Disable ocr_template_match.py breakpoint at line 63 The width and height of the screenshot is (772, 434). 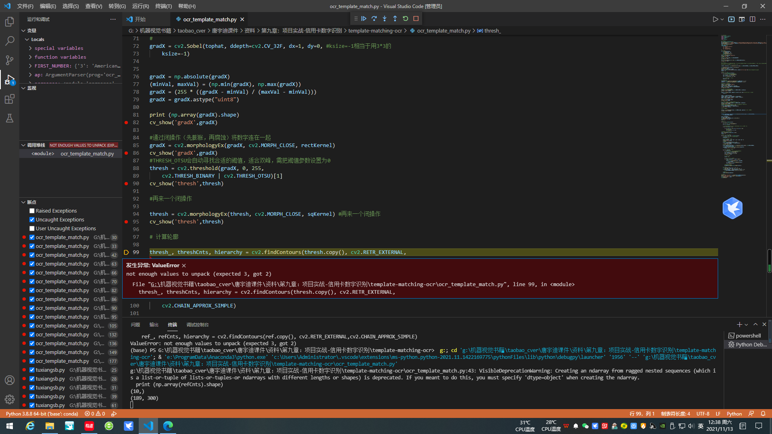point(32,264)
